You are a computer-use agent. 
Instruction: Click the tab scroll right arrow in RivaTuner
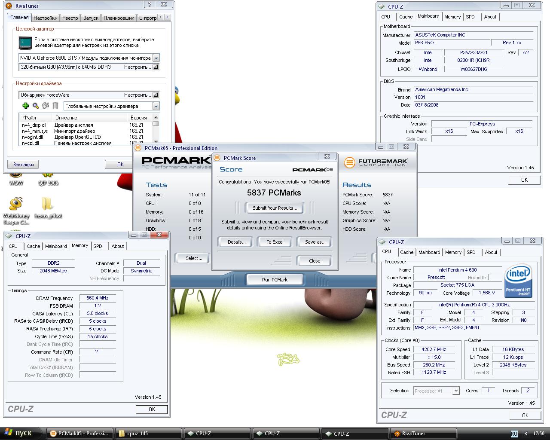click(167, 17)
